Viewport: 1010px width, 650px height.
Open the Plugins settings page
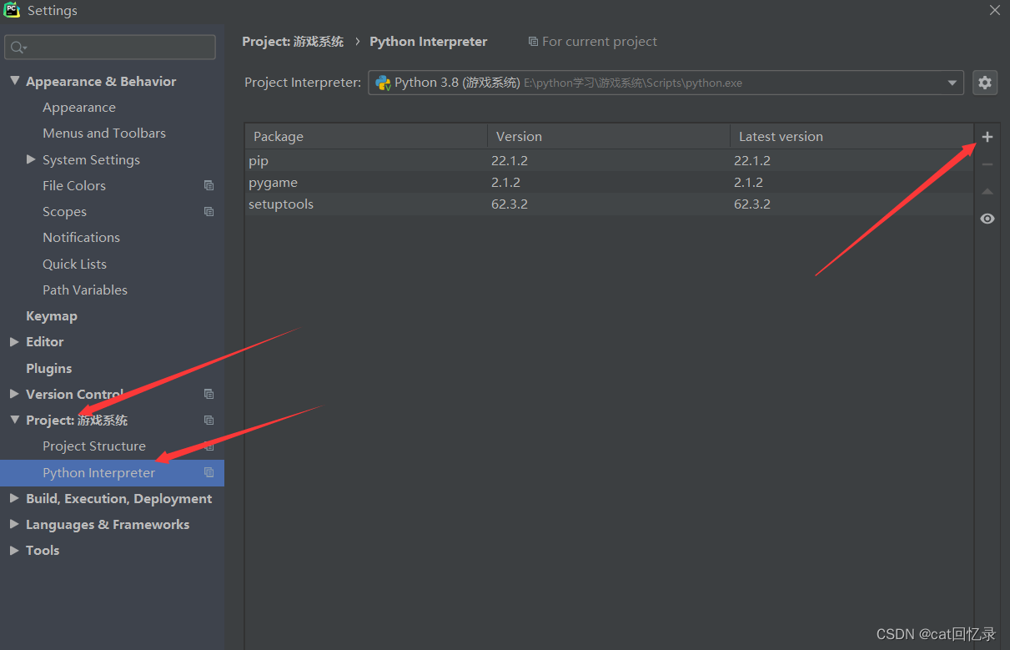[x=48, y=367]
